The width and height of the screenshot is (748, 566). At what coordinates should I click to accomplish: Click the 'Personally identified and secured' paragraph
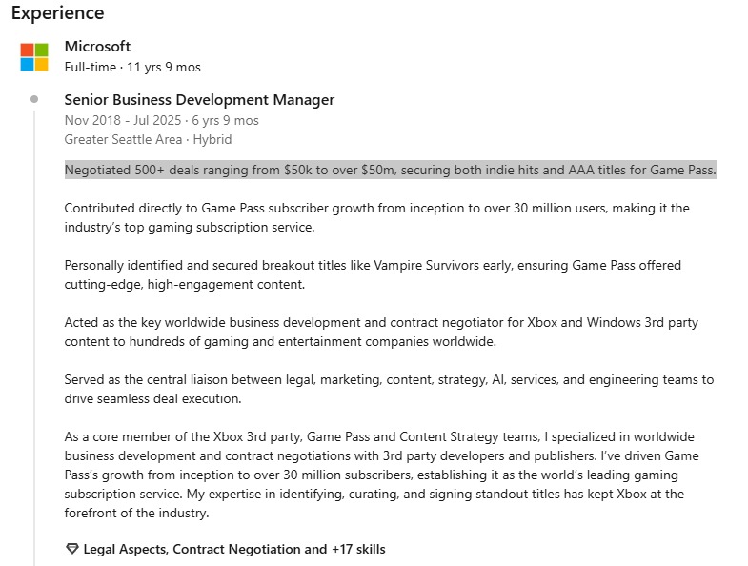373,274
